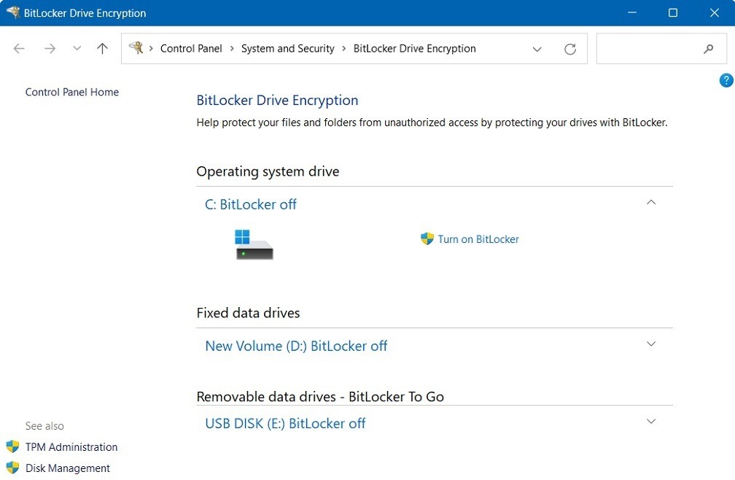Navigate to Control Panel via breadcrumb
735x480 pixels.
[191, 48]
